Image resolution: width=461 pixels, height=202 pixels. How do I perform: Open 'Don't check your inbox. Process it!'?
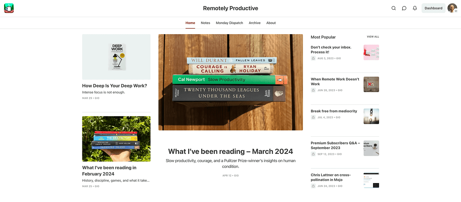pyautogui.click(x=331, y=50)
